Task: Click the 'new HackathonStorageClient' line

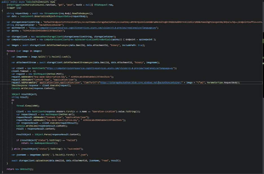Action: pyautogui.click(x=61, y=37)
